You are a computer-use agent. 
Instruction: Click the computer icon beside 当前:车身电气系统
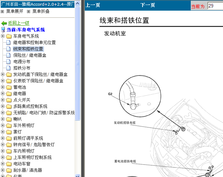coord(3,29)
